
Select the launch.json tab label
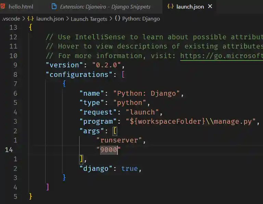[x=190, y=7]
